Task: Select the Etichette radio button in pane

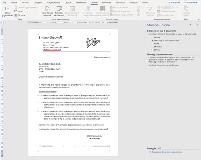Action: (153, 47)
